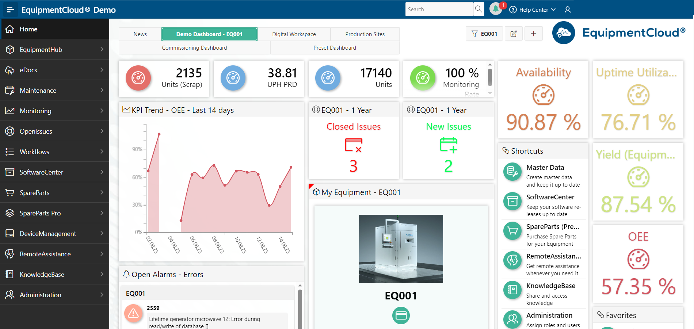694x329 pixels.
Task: Click the edit dashboard pencil button
Action: [x=514, y=33]
